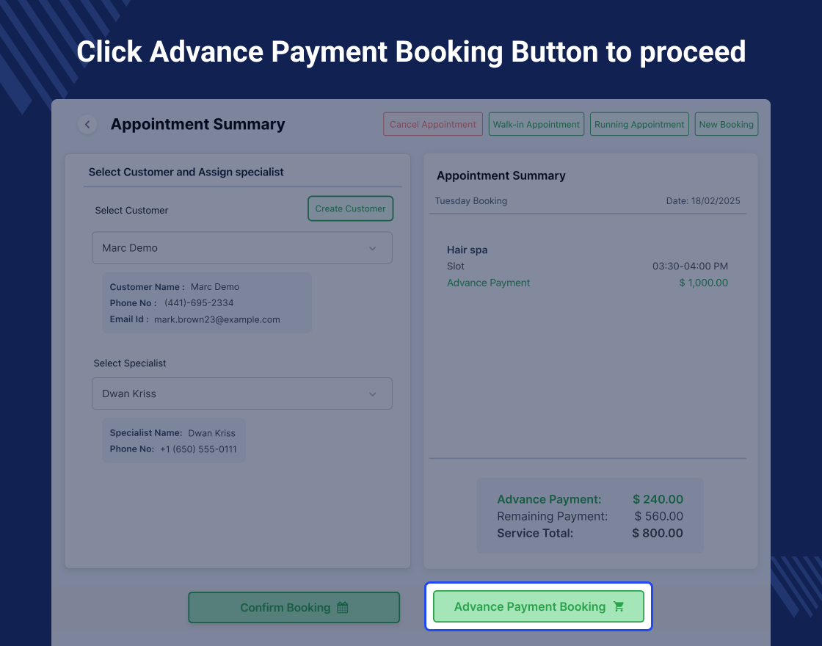Expand customer list via chevron arrow
This screenshot has height=646, width=822.
[372, 248]
